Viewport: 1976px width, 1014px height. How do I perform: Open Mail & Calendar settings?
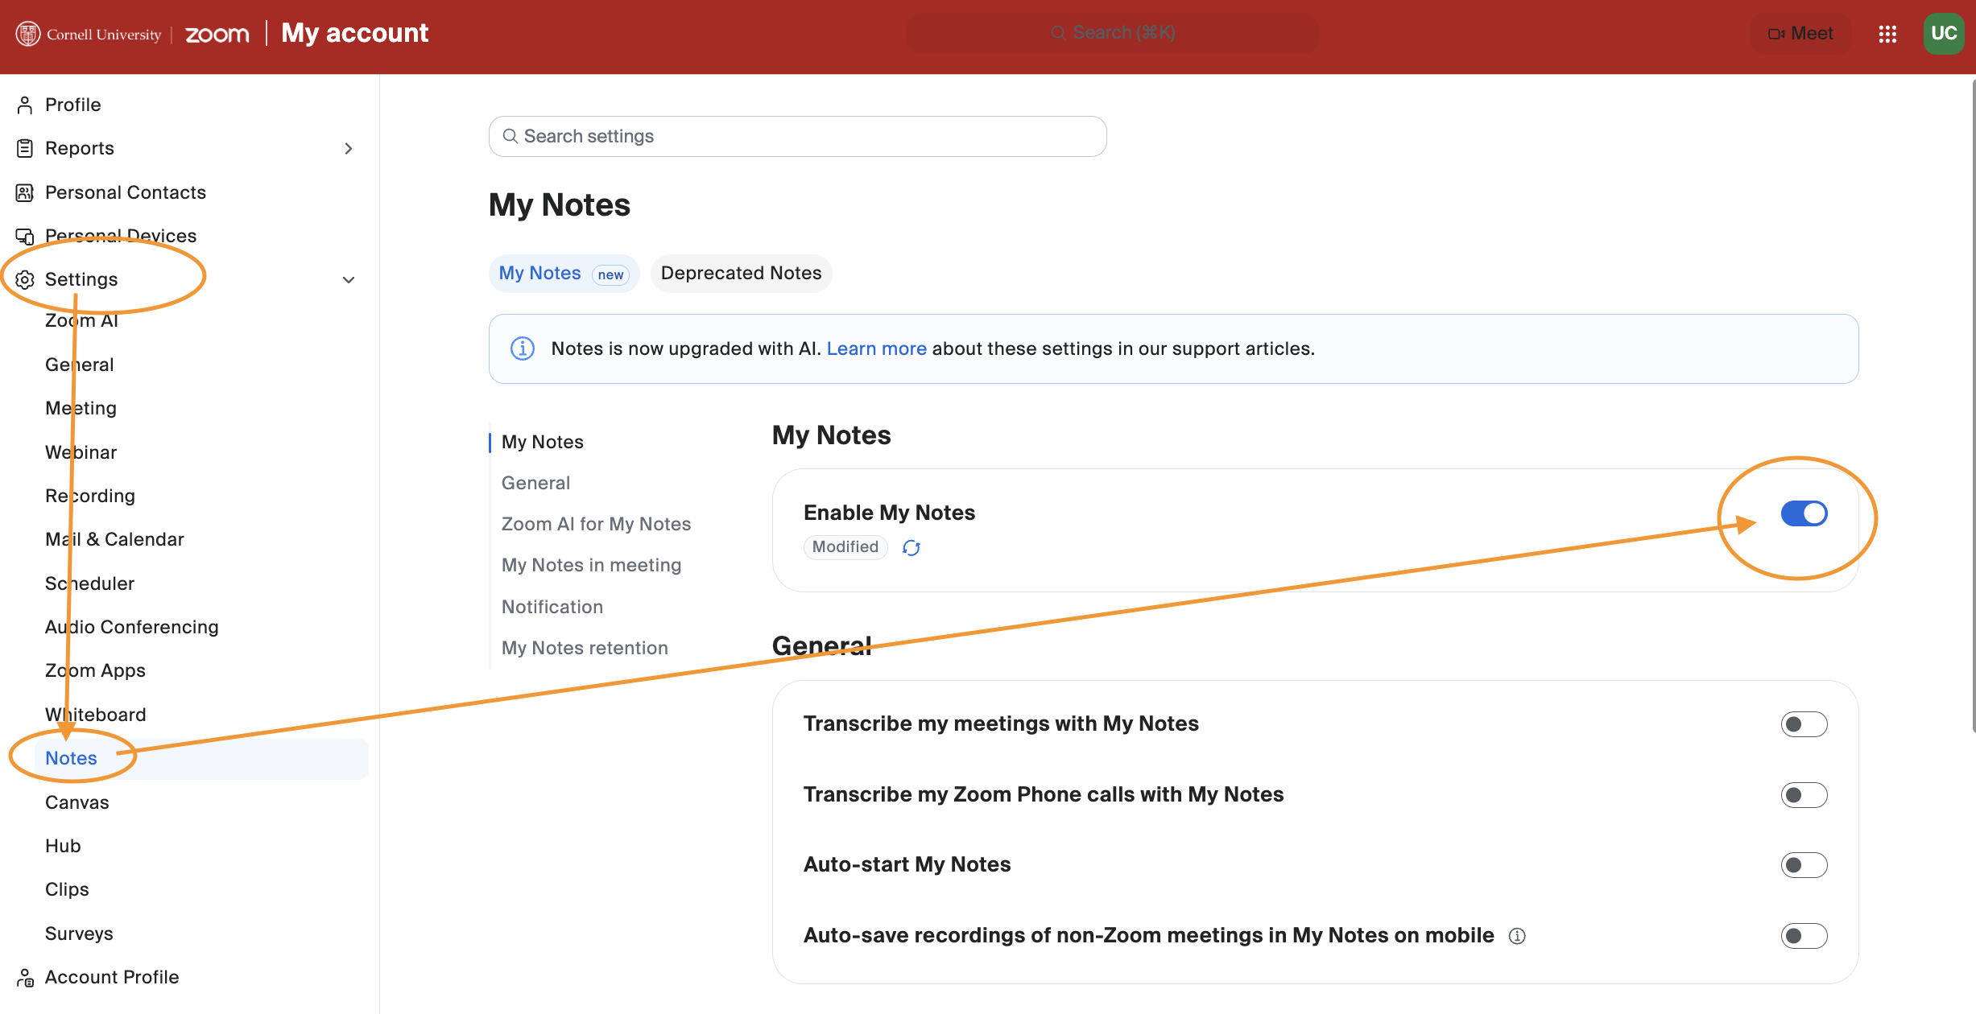(x=114, y=539)
